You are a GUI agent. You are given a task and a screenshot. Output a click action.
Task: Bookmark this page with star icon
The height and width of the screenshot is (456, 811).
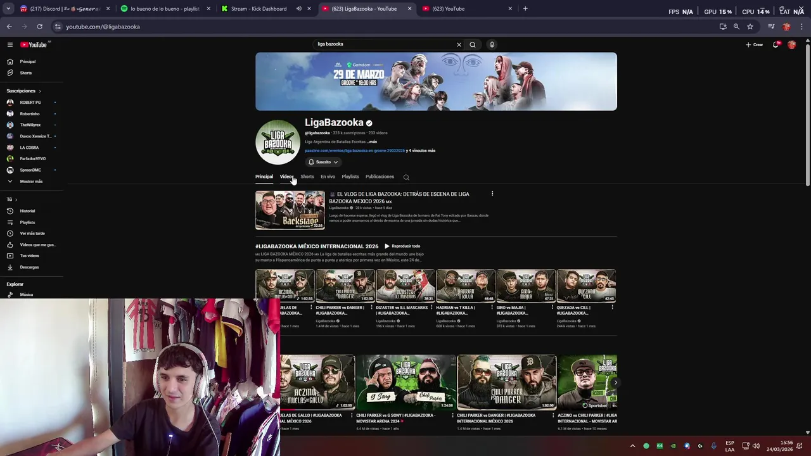click(750, 27)
